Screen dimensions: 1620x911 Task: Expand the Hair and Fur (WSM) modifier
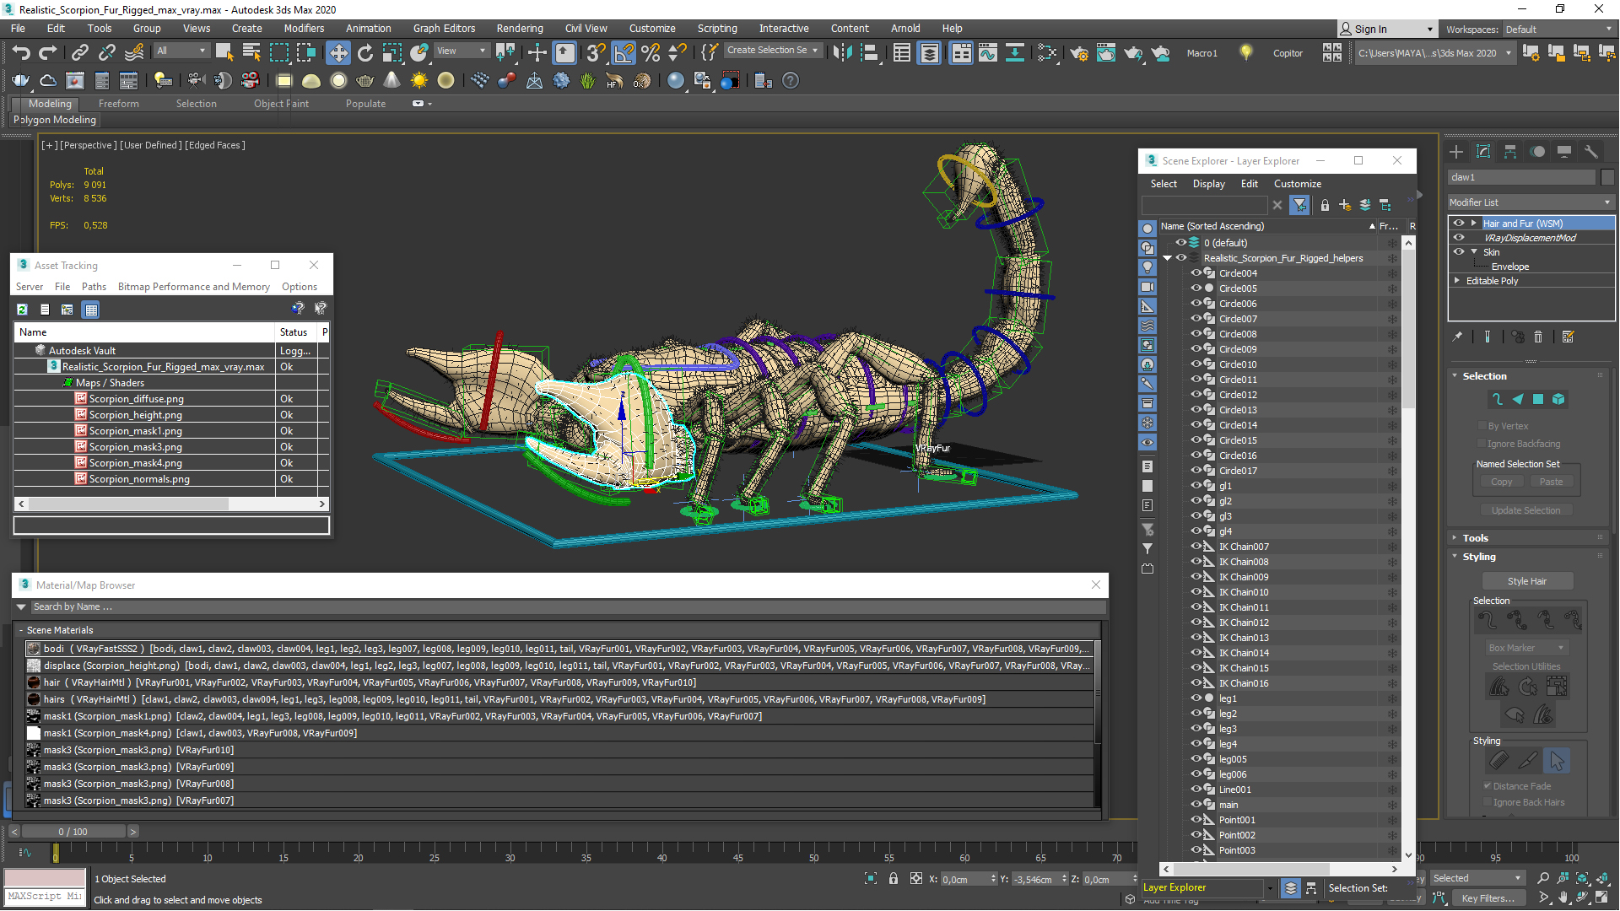click(x=1474, y=224)
